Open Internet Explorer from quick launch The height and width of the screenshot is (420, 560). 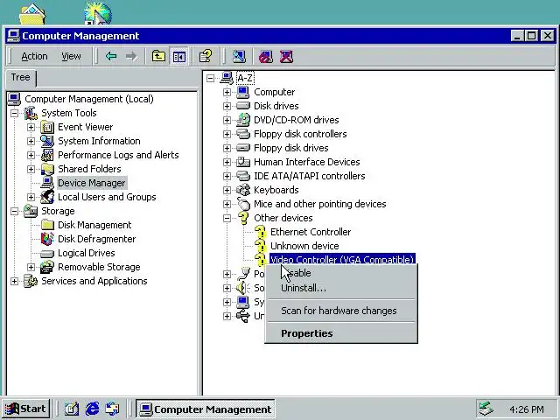93,409
